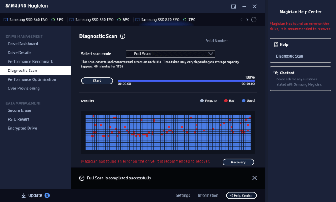Click the blue N badge beside Update
336x202 pixels.
[x=47, y=195]
